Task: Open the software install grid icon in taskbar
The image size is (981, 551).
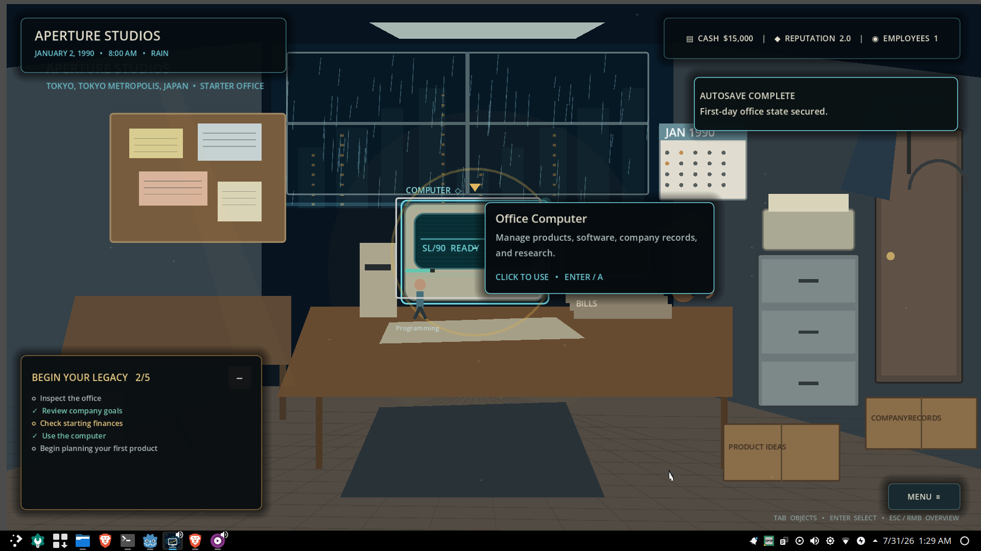Action: click(60, 541)
